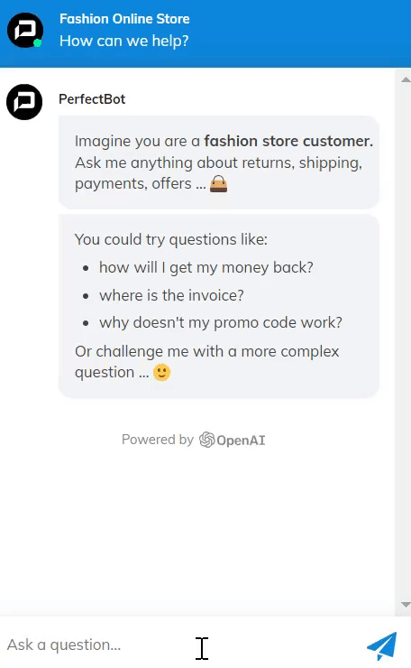Click the PerfectBot sender name
The width and height of the screenshot is (411, 668).
coord(92,99)
